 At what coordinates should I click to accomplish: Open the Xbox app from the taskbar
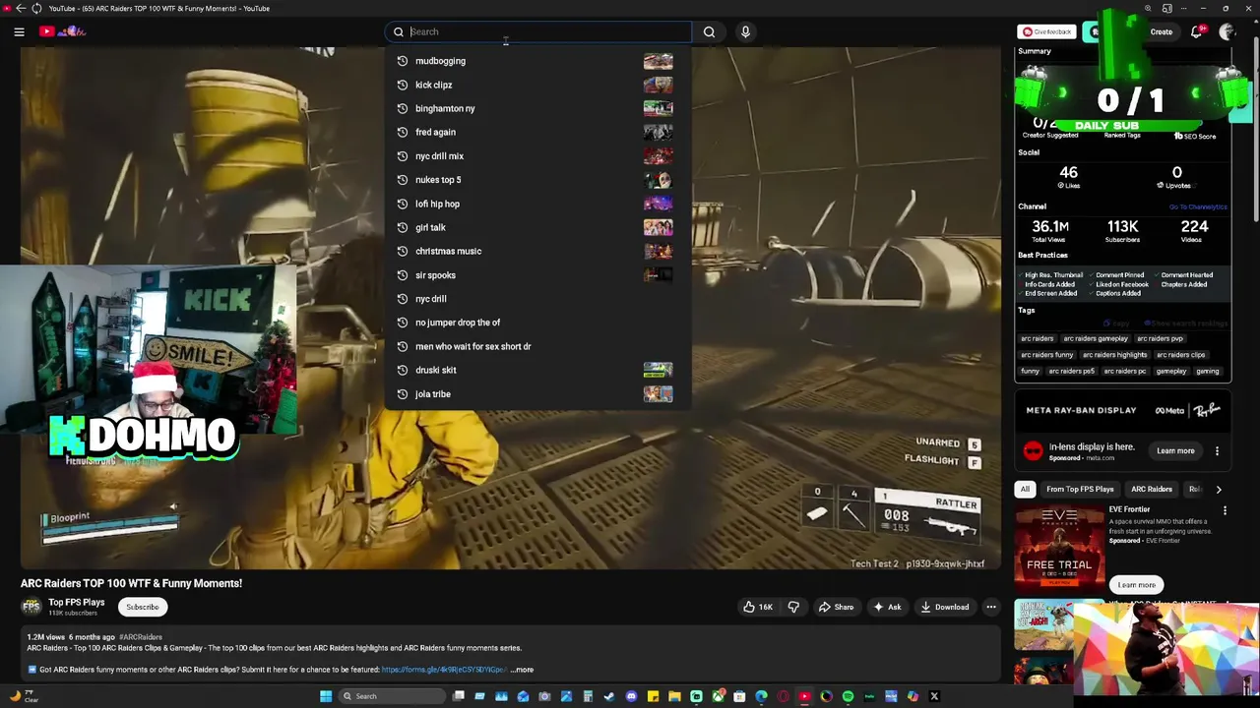[x=718, y=696]
